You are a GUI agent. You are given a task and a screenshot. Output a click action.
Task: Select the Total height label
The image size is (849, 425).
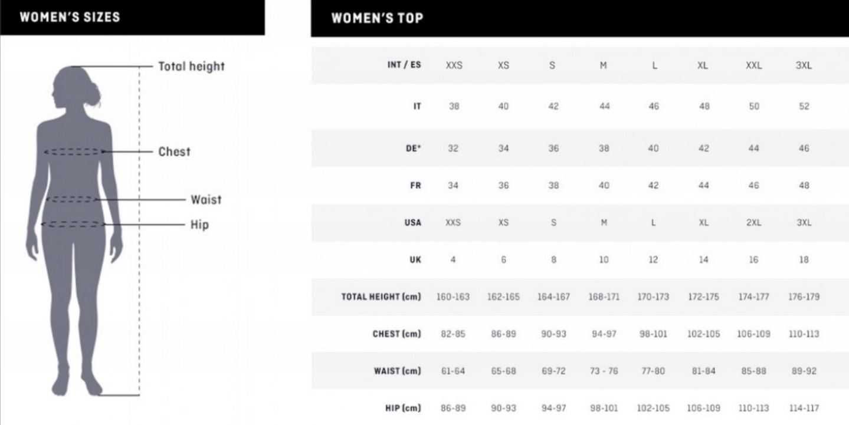click(x=191, y=67)
